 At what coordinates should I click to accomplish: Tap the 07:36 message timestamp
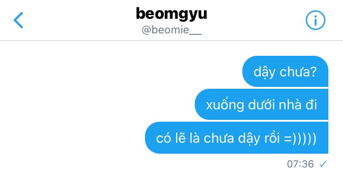pos(300,164)
